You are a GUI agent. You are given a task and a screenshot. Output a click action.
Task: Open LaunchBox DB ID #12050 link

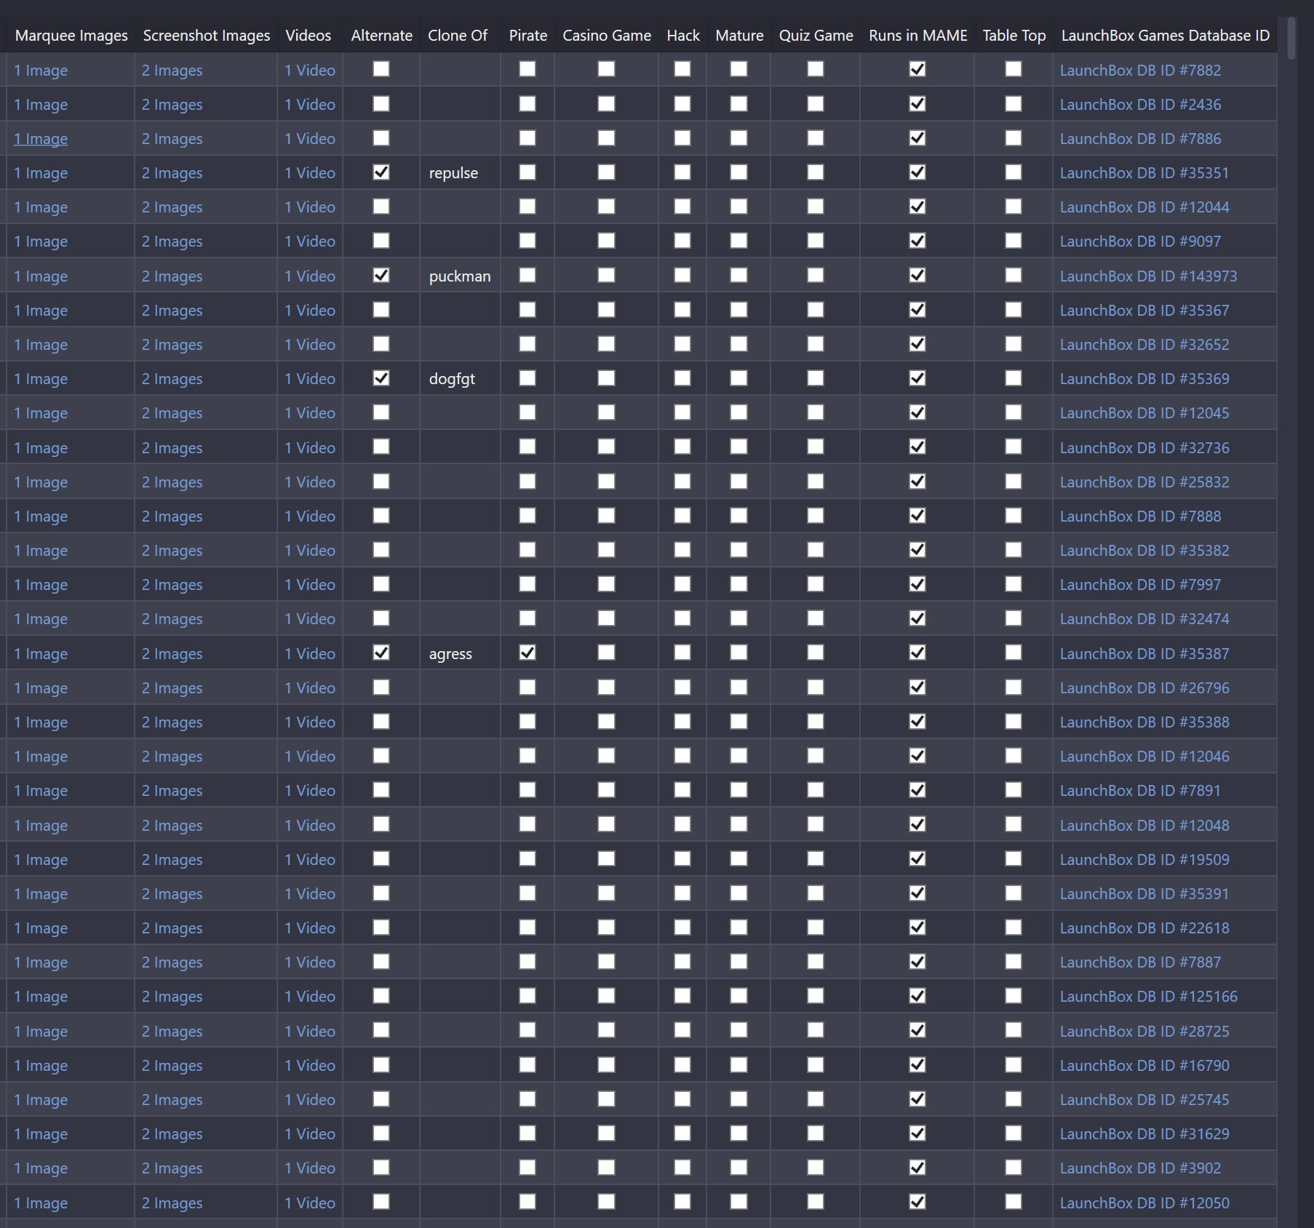point(1144,1203)
